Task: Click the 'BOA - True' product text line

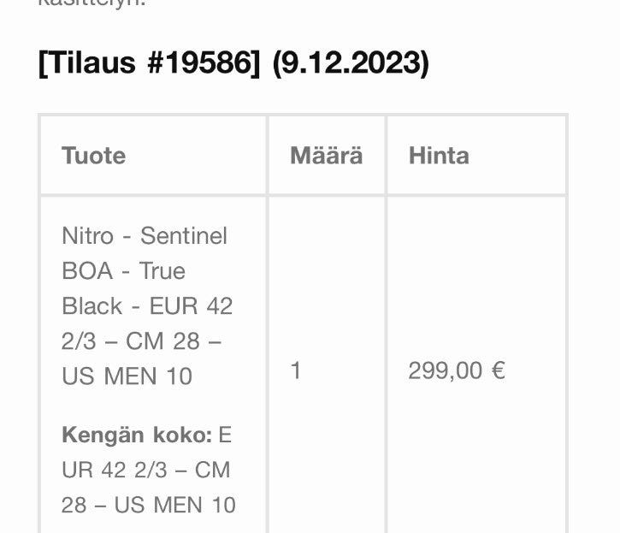Action: pos(123,270)
